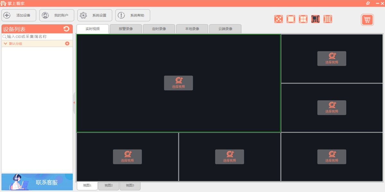Select the six-window layout icon
This screenshot has height=192, width=385.
pyautogui.click(x=315, y=19)
